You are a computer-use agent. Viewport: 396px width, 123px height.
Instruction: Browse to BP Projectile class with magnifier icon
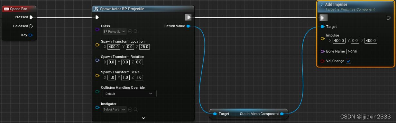[136, 32]
